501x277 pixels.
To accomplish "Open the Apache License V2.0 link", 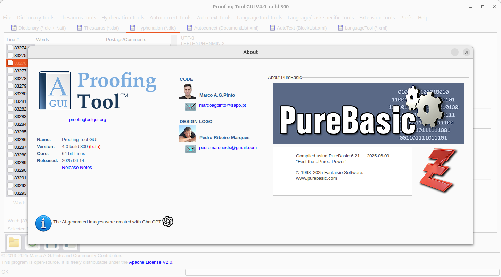I will point(150,262).
